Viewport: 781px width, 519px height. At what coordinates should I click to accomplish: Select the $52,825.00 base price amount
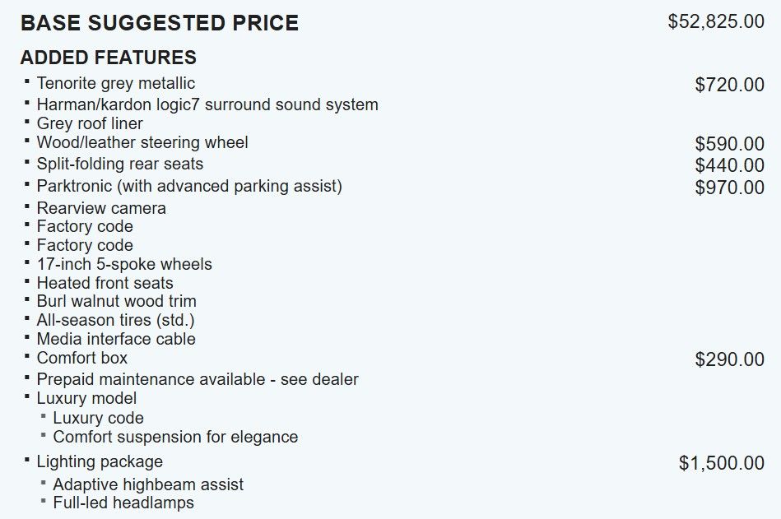(x=716, y=21)
